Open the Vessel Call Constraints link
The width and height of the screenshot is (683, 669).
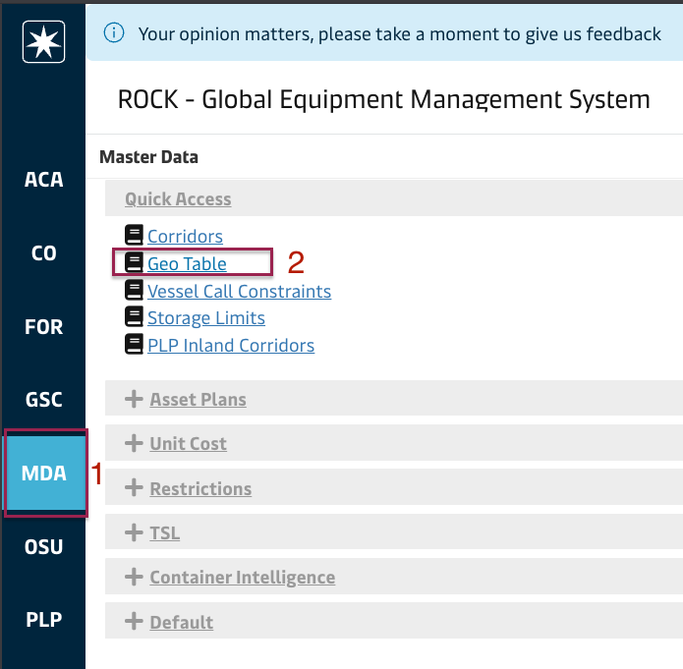[239, 291]
